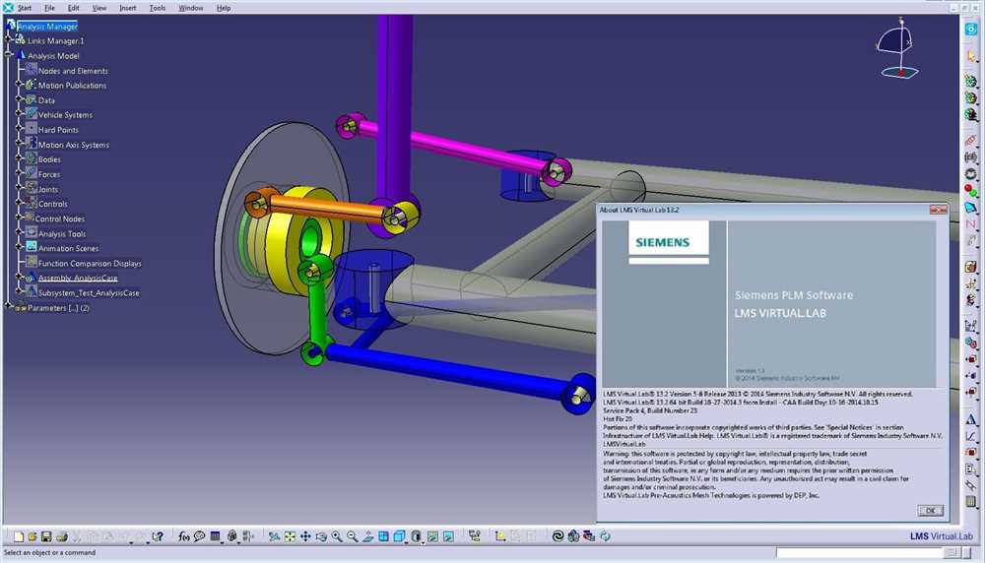This screenshot has width=985, height=563.
Task: Open the Tools menu
Action: [158, 8]
